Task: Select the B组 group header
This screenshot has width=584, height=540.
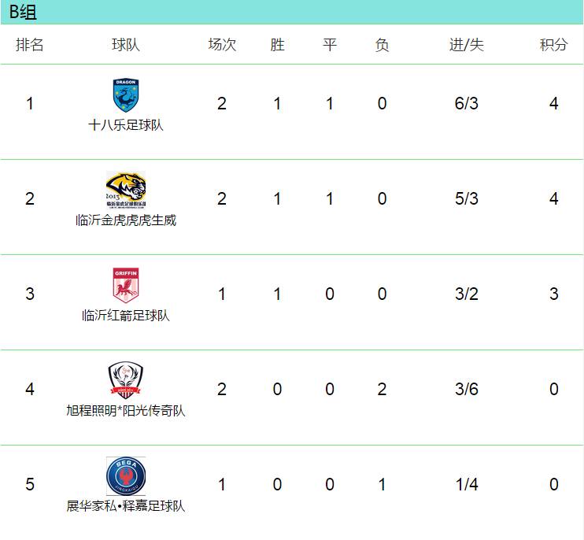Action: [24, 12]
